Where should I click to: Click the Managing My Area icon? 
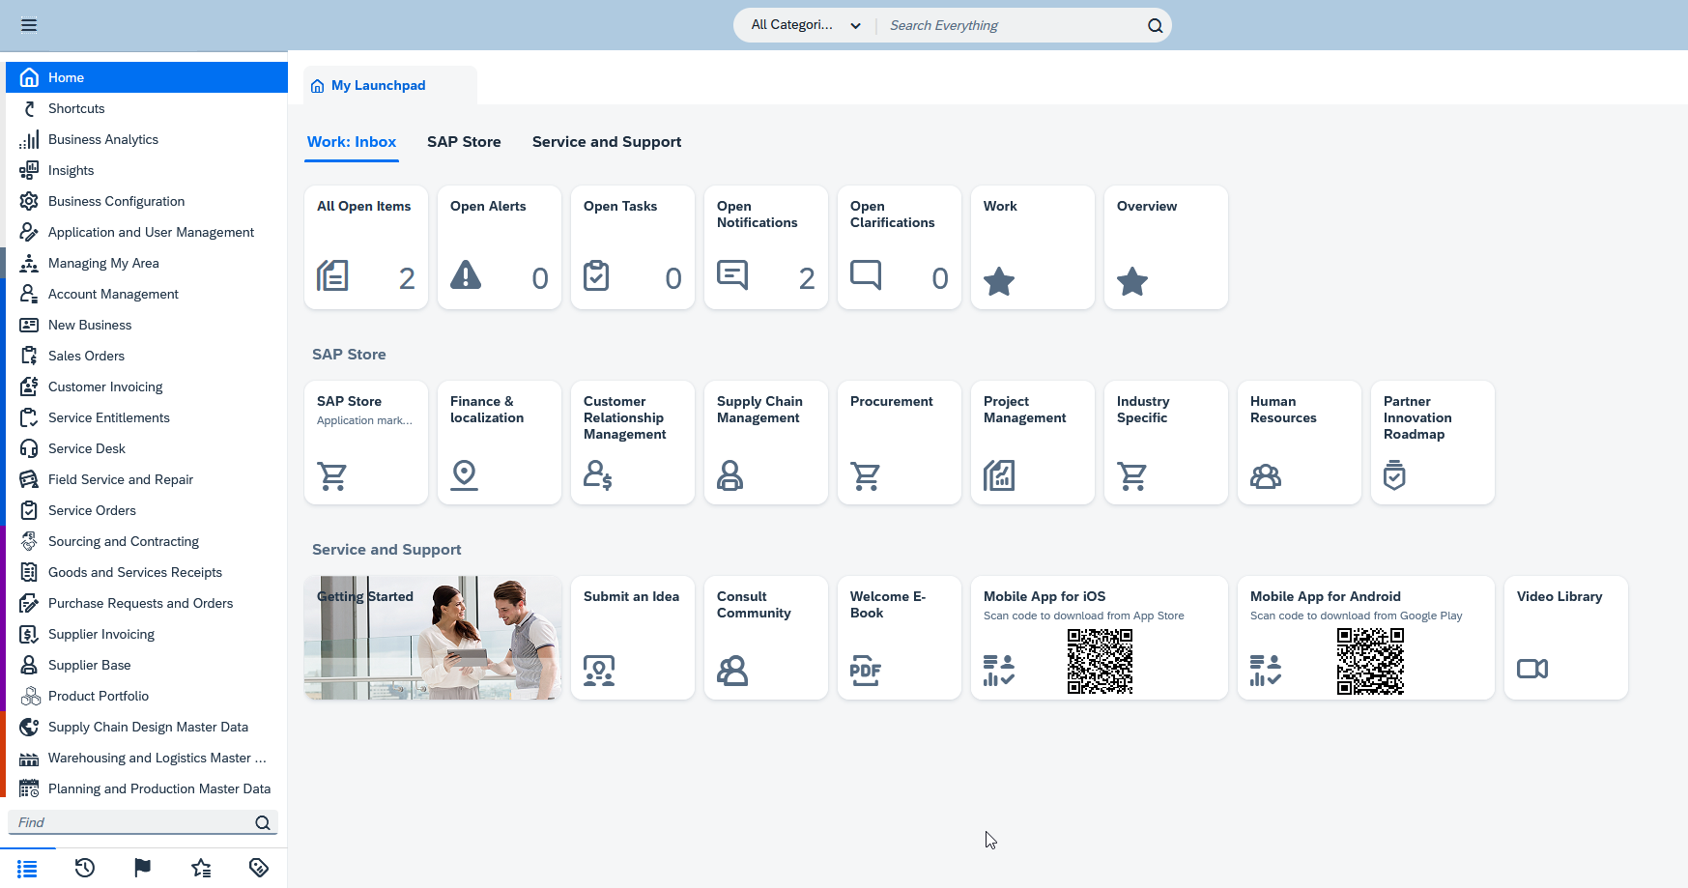coord(29,263)
